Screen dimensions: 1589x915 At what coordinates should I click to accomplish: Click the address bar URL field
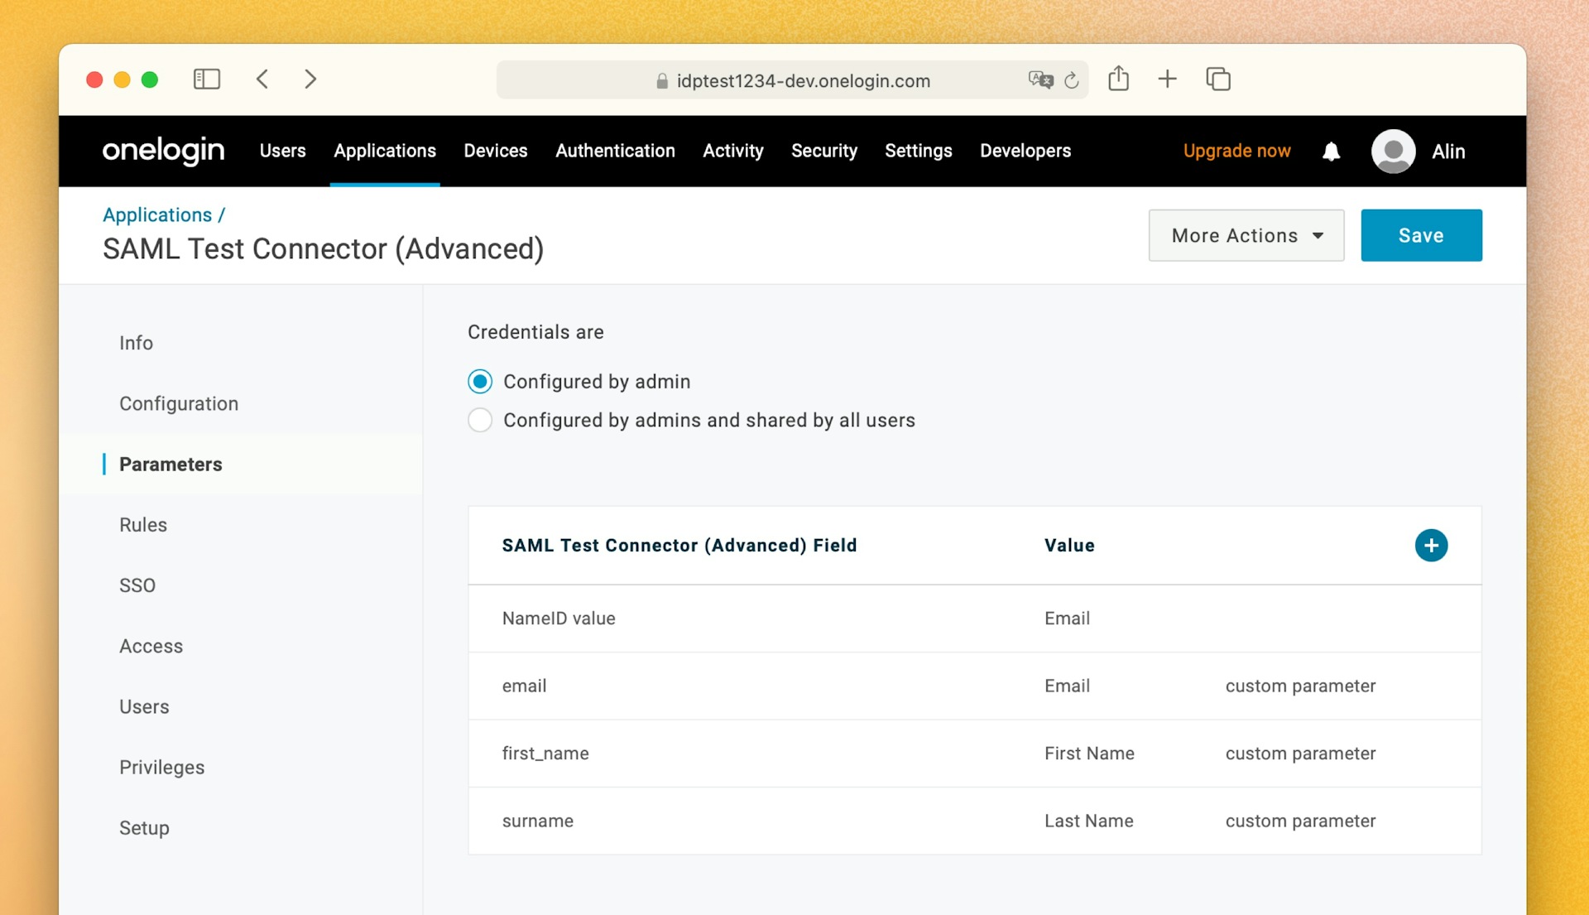tap(801, 80)
